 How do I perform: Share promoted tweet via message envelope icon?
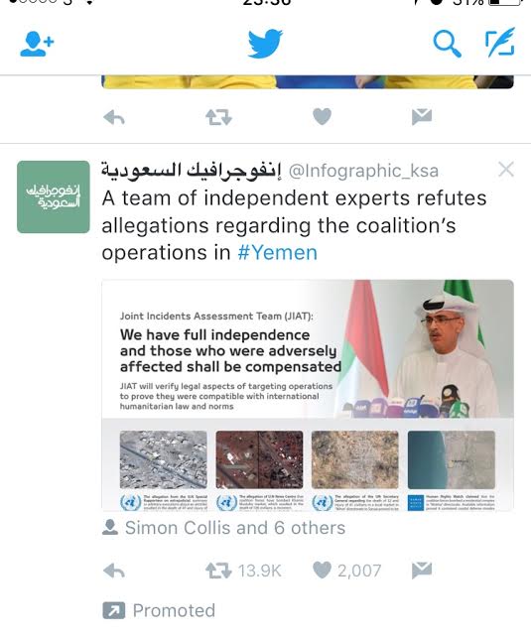(422, 571)
